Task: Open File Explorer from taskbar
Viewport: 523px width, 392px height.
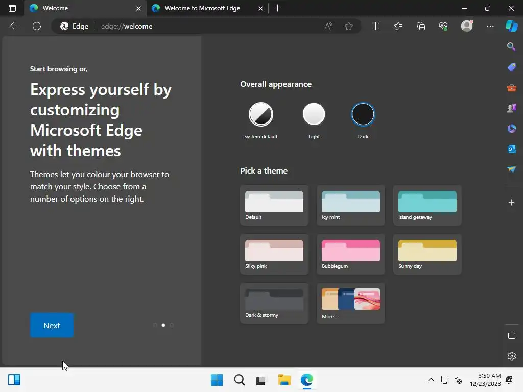Action: [284, 380]
